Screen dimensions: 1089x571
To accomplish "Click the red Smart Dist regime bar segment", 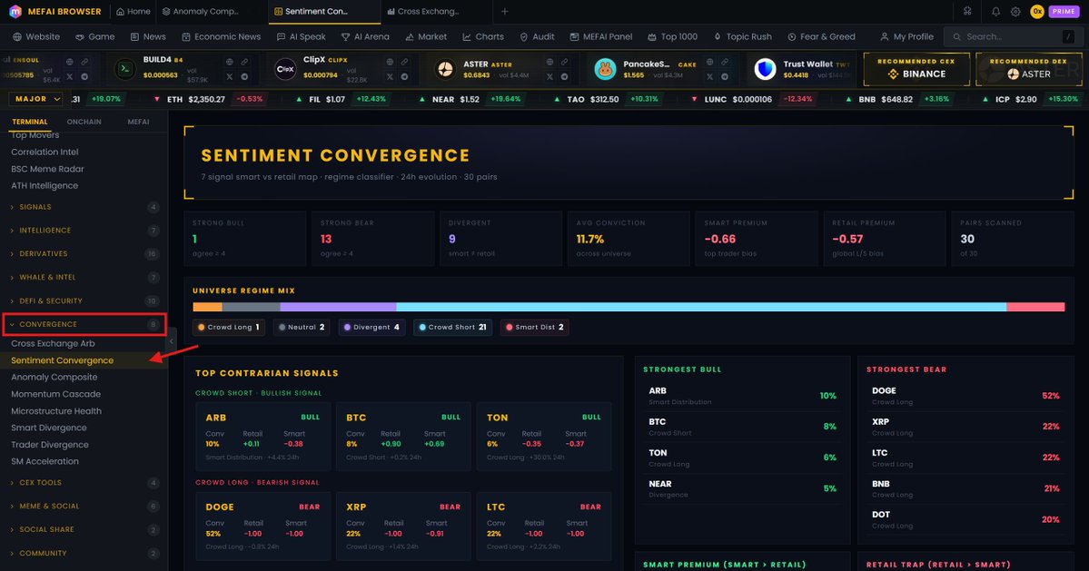I will point(1035,307).
